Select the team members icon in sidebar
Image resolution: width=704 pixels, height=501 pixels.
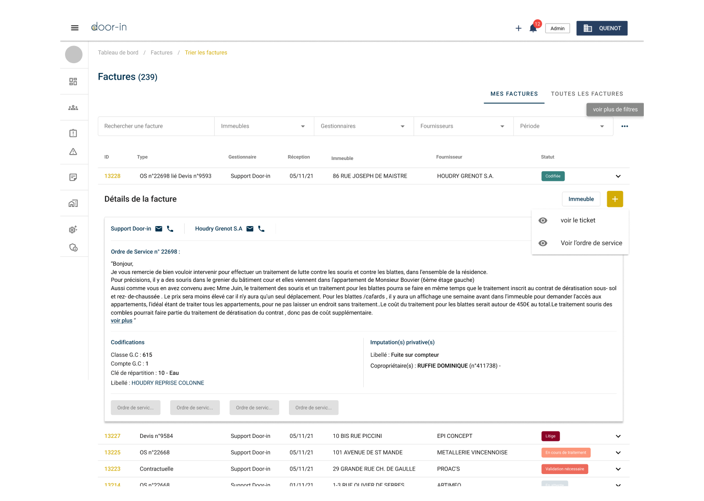74,107
